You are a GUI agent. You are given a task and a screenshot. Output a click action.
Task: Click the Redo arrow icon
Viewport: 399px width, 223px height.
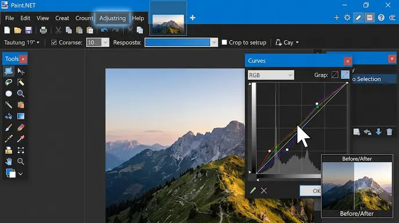pos(115,30)
